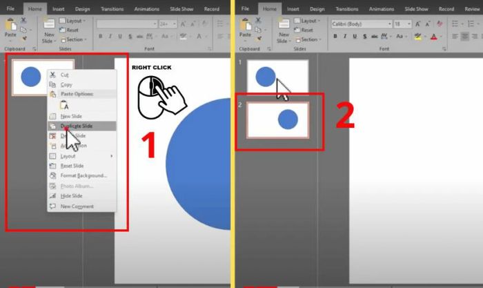Apply yellow text highlight color in the right window

[x=417, y=37]
